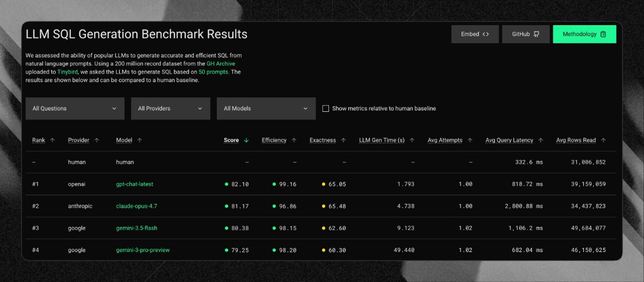The height and width of the screenshot is (282, 644).
Task: Expand the All Questions dropdown
Action: pyautogui.click(x=75, y=108)
